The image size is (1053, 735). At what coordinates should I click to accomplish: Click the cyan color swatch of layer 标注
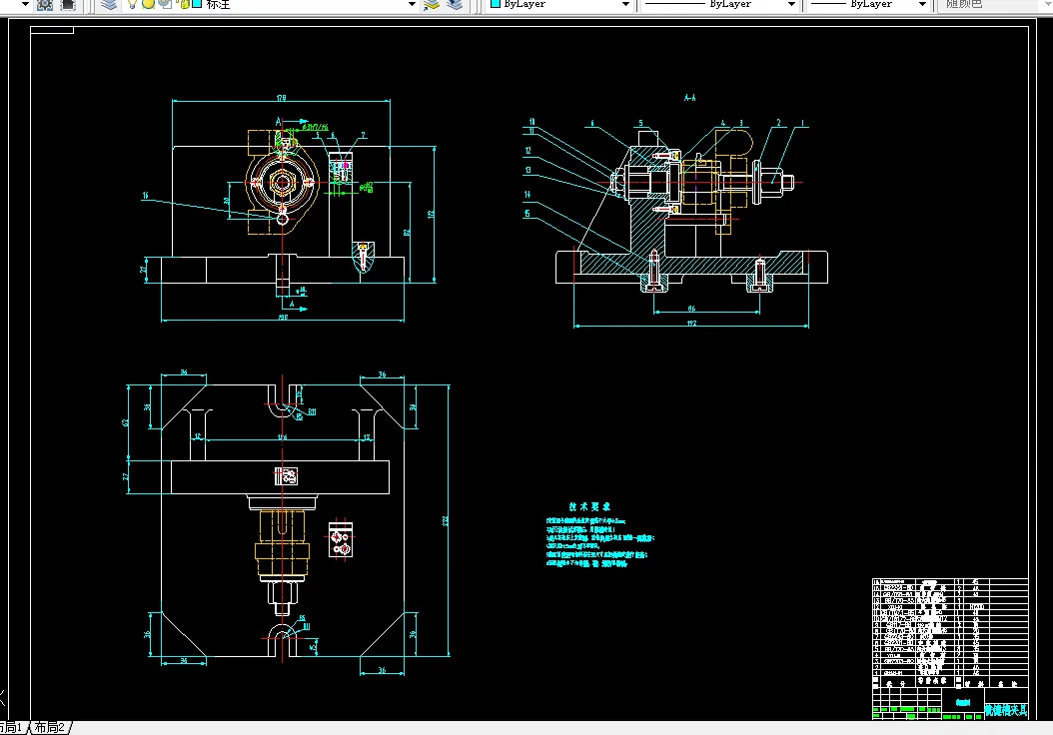[197, 4]
